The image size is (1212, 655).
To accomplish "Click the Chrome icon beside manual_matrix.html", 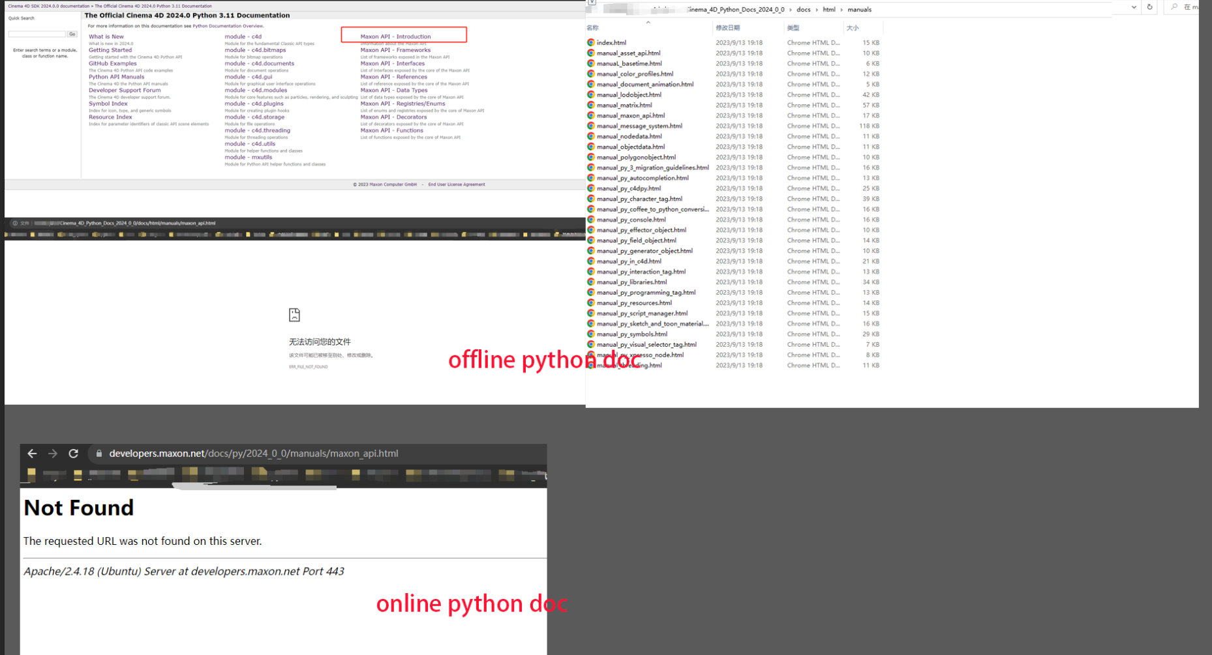I will tap(591, 105).
